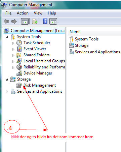
Task: Select Reliability and Performance label
Action: tap(44, 67)
